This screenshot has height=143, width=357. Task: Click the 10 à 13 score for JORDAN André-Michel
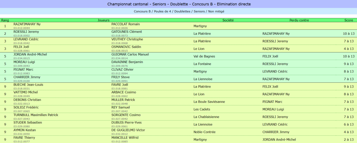pyautogui.click(x=349, y=56)
